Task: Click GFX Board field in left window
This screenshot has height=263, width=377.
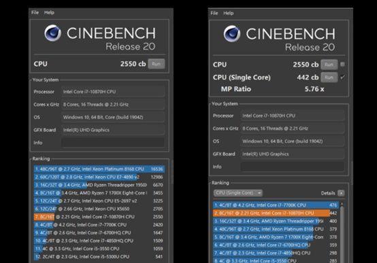Action: (113, 130)
